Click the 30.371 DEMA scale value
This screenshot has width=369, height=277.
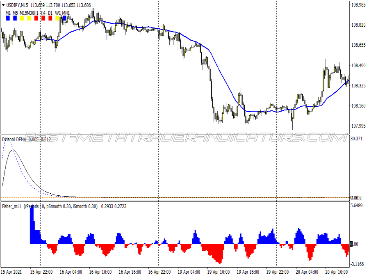click(x=356, y=139)
